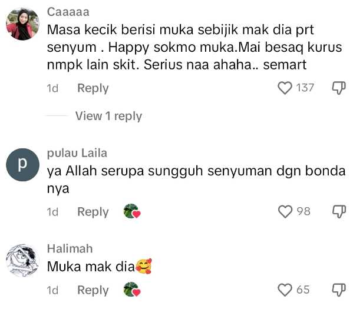The width and height of the screenshot is (363, 309).
Task: Expand View 1 reply under Caaaaa
Action: (108, 116)
